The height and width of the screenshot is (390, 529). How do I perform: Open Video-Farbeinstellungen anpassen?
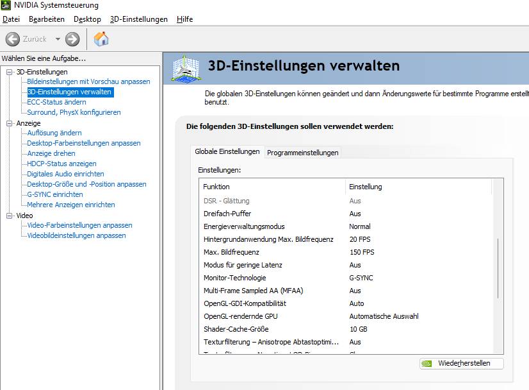(x=79, y=225)
